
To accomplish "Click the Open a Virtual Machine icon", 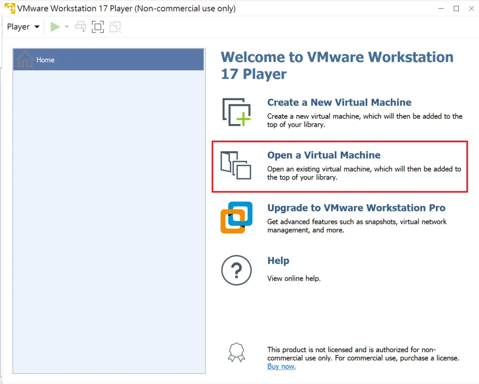I will tap(236, 165).
